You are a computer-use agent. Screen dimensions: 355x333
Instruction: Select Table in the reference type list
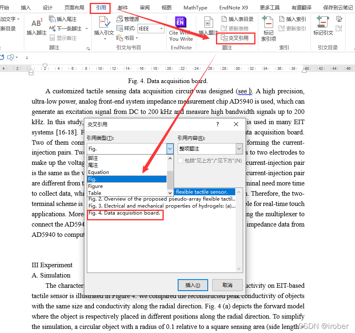tap(127, 193)
